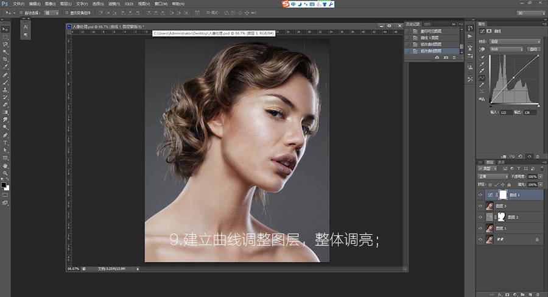The width and height of the screenshot is (548, 297).
Task: Click the curves 输入 value field
Action: point(506,112)
